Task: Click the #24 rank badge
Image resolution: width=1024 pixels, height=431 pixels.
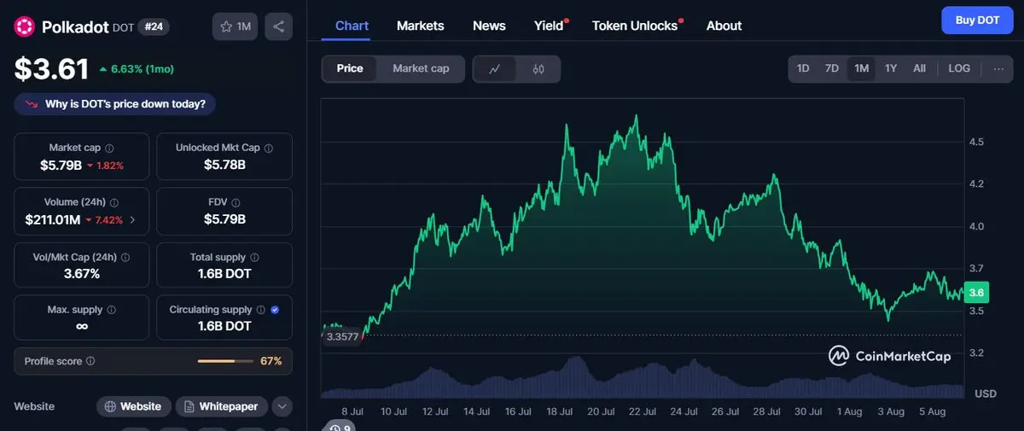Action: 154,26
